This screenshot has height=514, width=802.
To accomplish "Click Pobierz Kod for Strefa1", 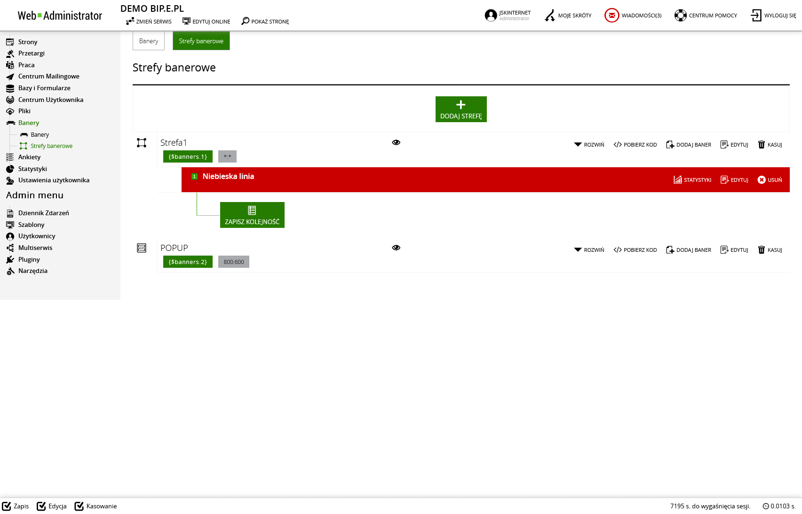I will click(x=635, y=145).
